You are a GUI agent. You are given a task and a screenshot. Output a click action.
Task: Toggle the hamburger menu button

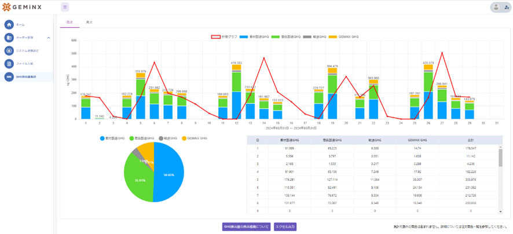click(x=65, y=6)
